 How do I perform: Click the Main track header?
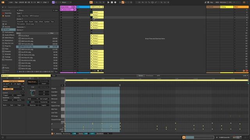(241, 7)
